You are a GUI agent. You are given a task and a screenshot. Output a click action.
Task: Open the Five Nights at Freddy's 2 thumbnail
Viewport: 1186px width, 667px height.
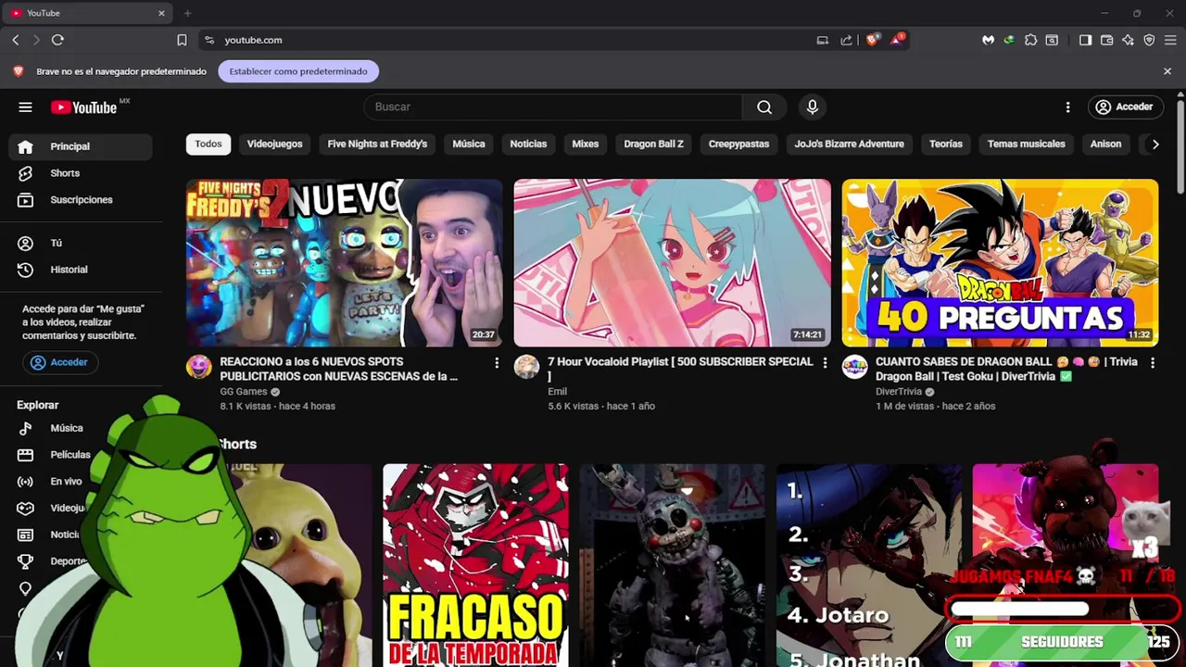pos(345,263)
